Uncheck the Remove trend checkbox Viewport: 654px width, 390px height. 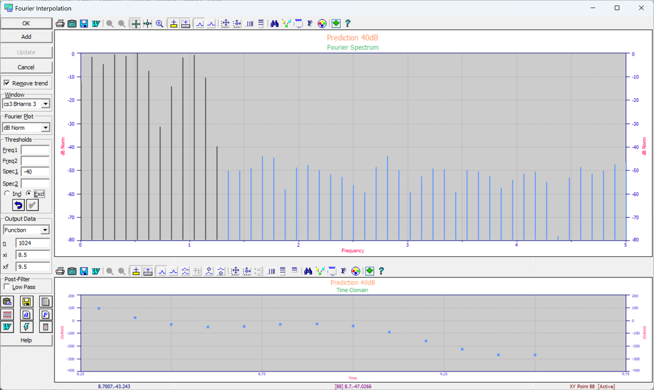pyautogui.click(x=7, y=83)
